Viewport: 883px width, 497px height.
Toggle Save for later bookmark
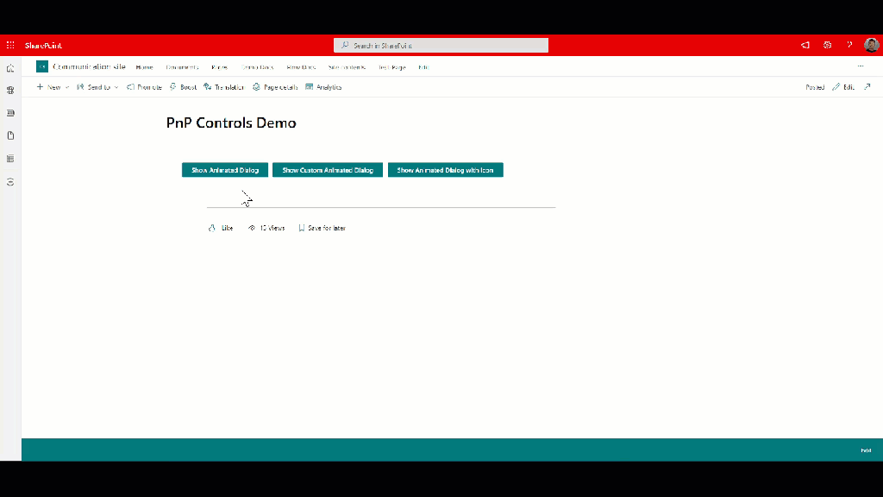[x=322, y=228]
